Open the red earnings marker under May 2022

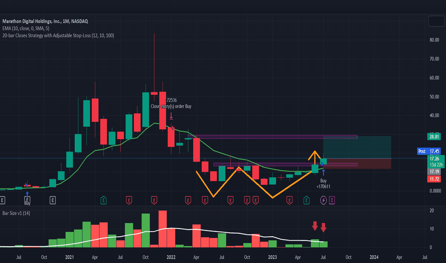pos(205,200)
